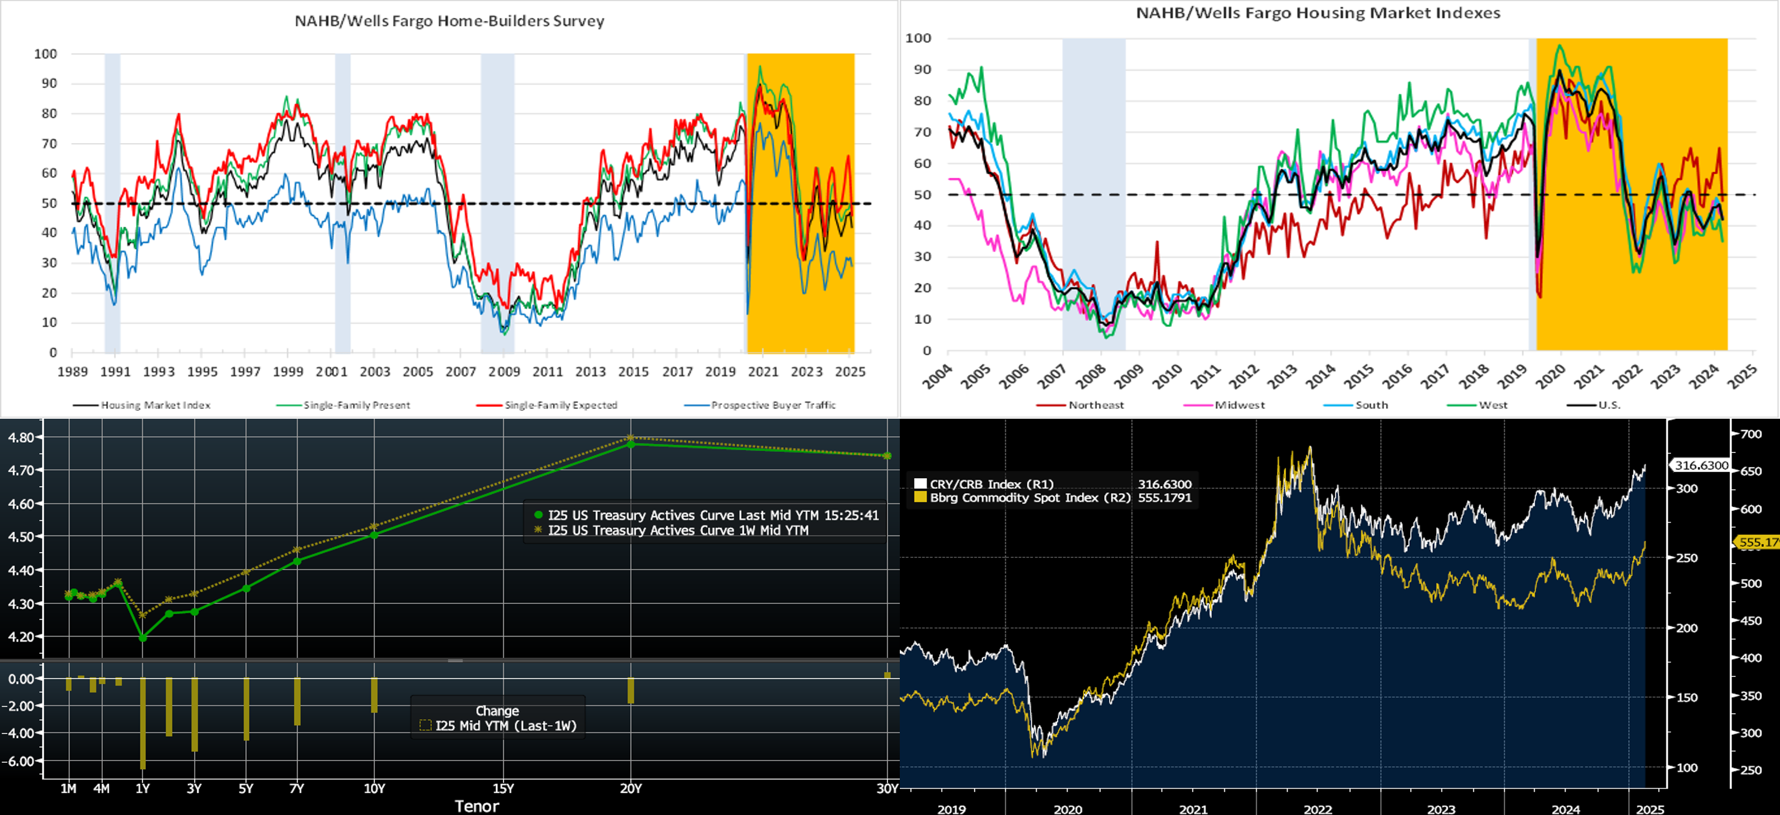
Task: Click the panel splitter handle above Change chart
Action: pyautogui.click(x=455, y=661)
